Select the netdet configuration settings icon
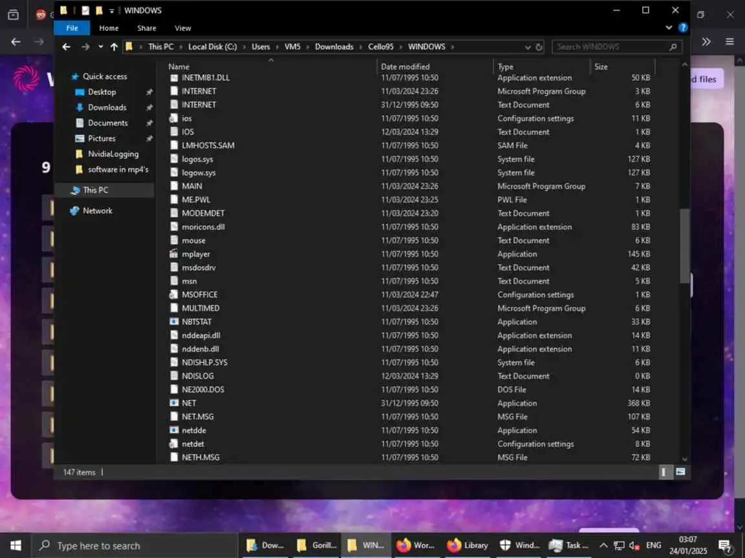Screen dimensions: 745x558 tap(174, 444)
